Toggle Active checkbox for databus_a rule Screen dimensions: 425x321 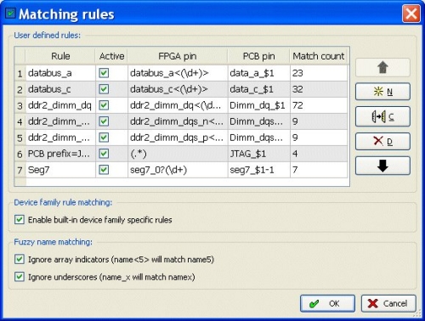(104, 73)
